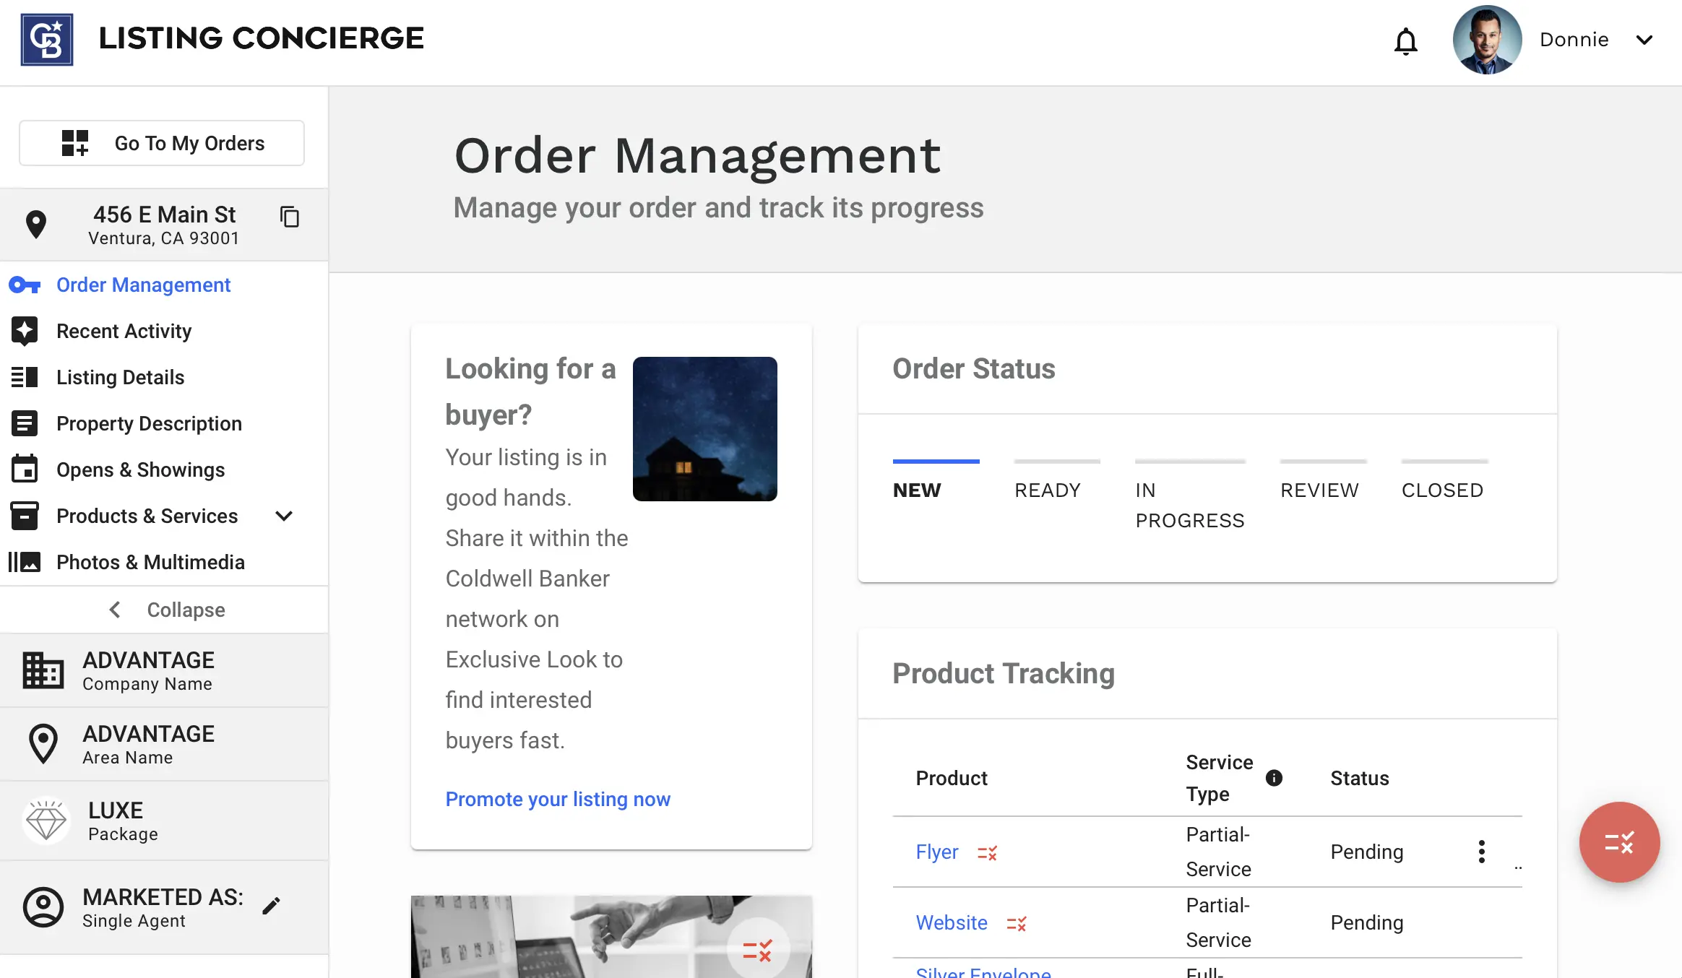Switch to the Order Management section

click(142, 285)
